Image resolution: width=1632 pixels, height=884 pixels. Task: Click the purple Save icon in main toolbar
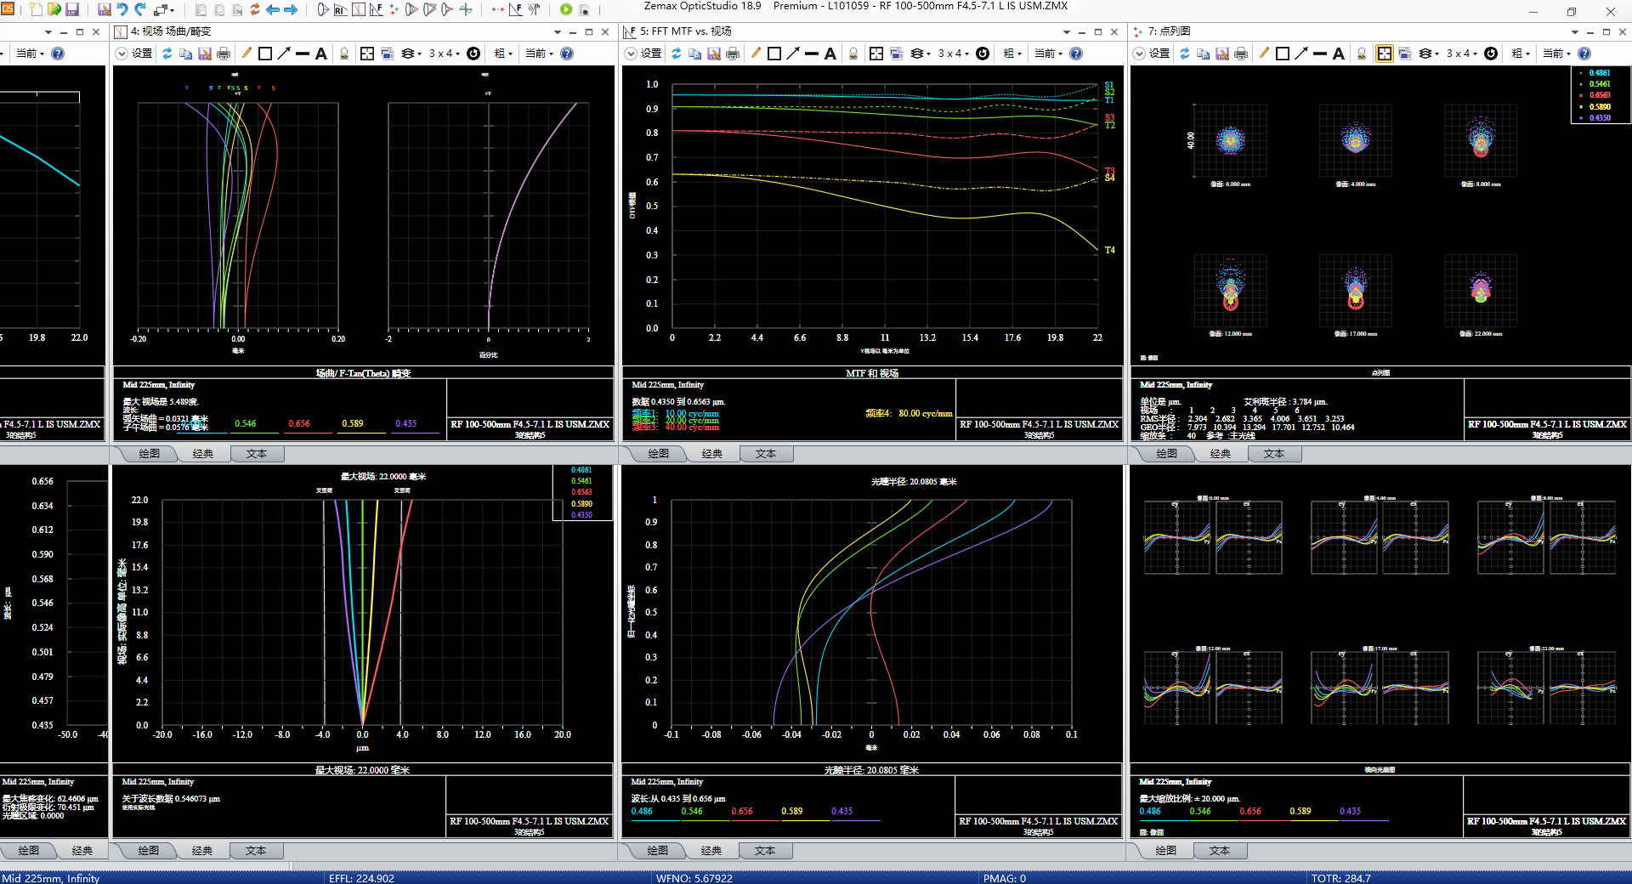tap(72, 9)
